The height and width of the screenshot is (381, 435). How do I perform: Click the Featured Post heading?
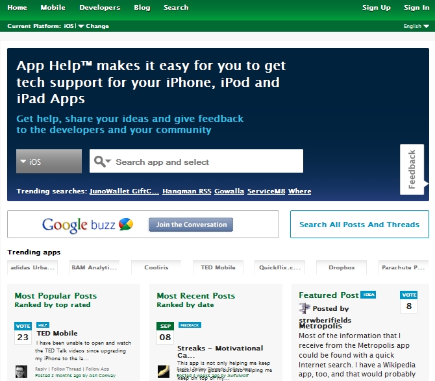[329, 295]
